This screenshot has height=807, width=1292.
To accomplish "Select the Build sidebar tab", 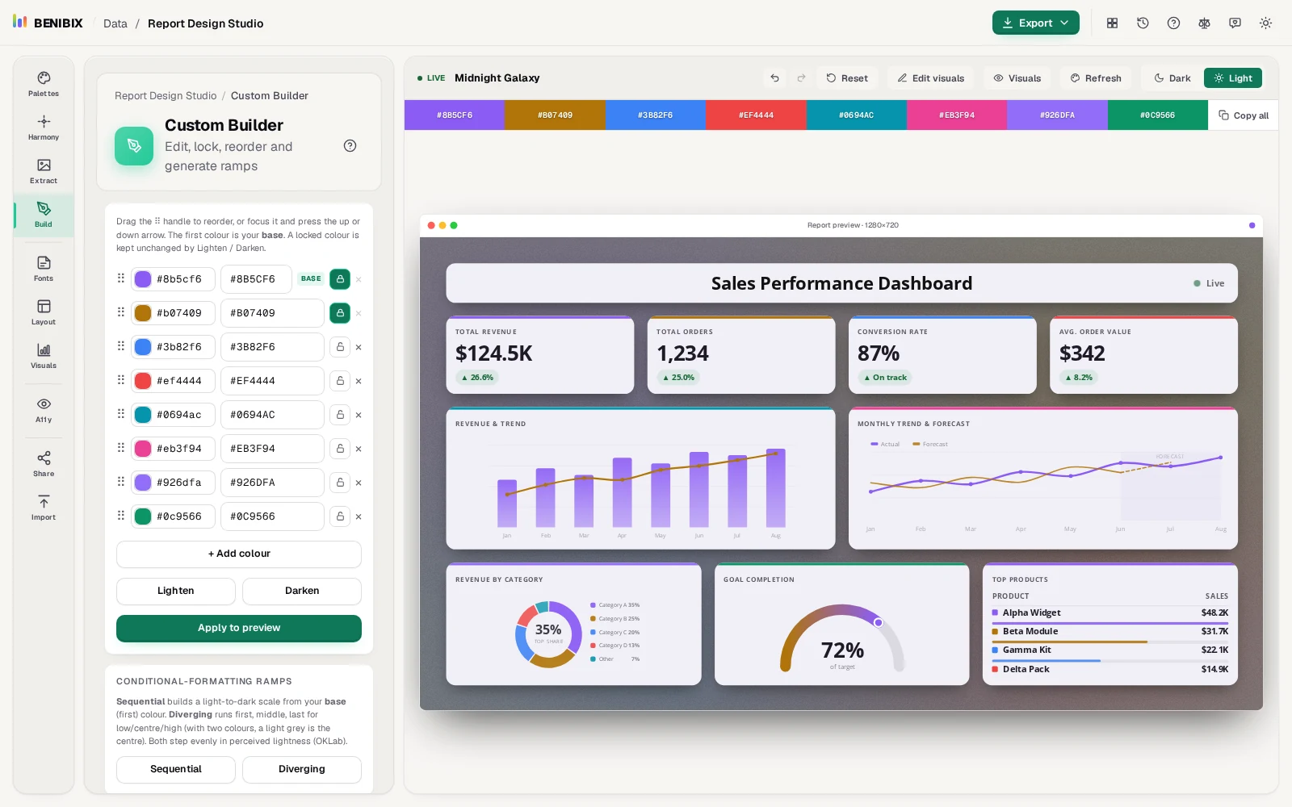I will click(44, 215).
